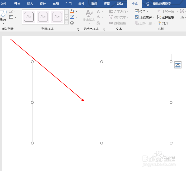Open the 文件 menu tab
The image size is (186, 171).
tap(3, 4)
